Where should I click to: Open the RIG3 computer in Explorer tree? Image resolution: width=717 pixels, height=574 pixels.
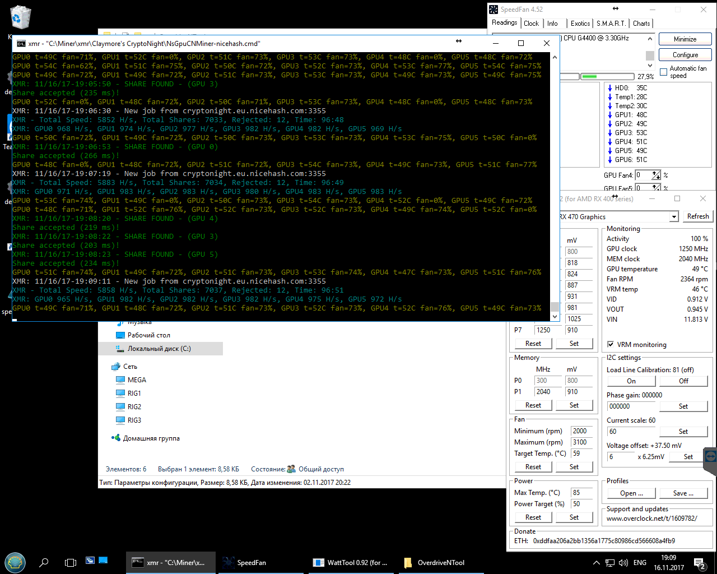[x=128, y=420]
